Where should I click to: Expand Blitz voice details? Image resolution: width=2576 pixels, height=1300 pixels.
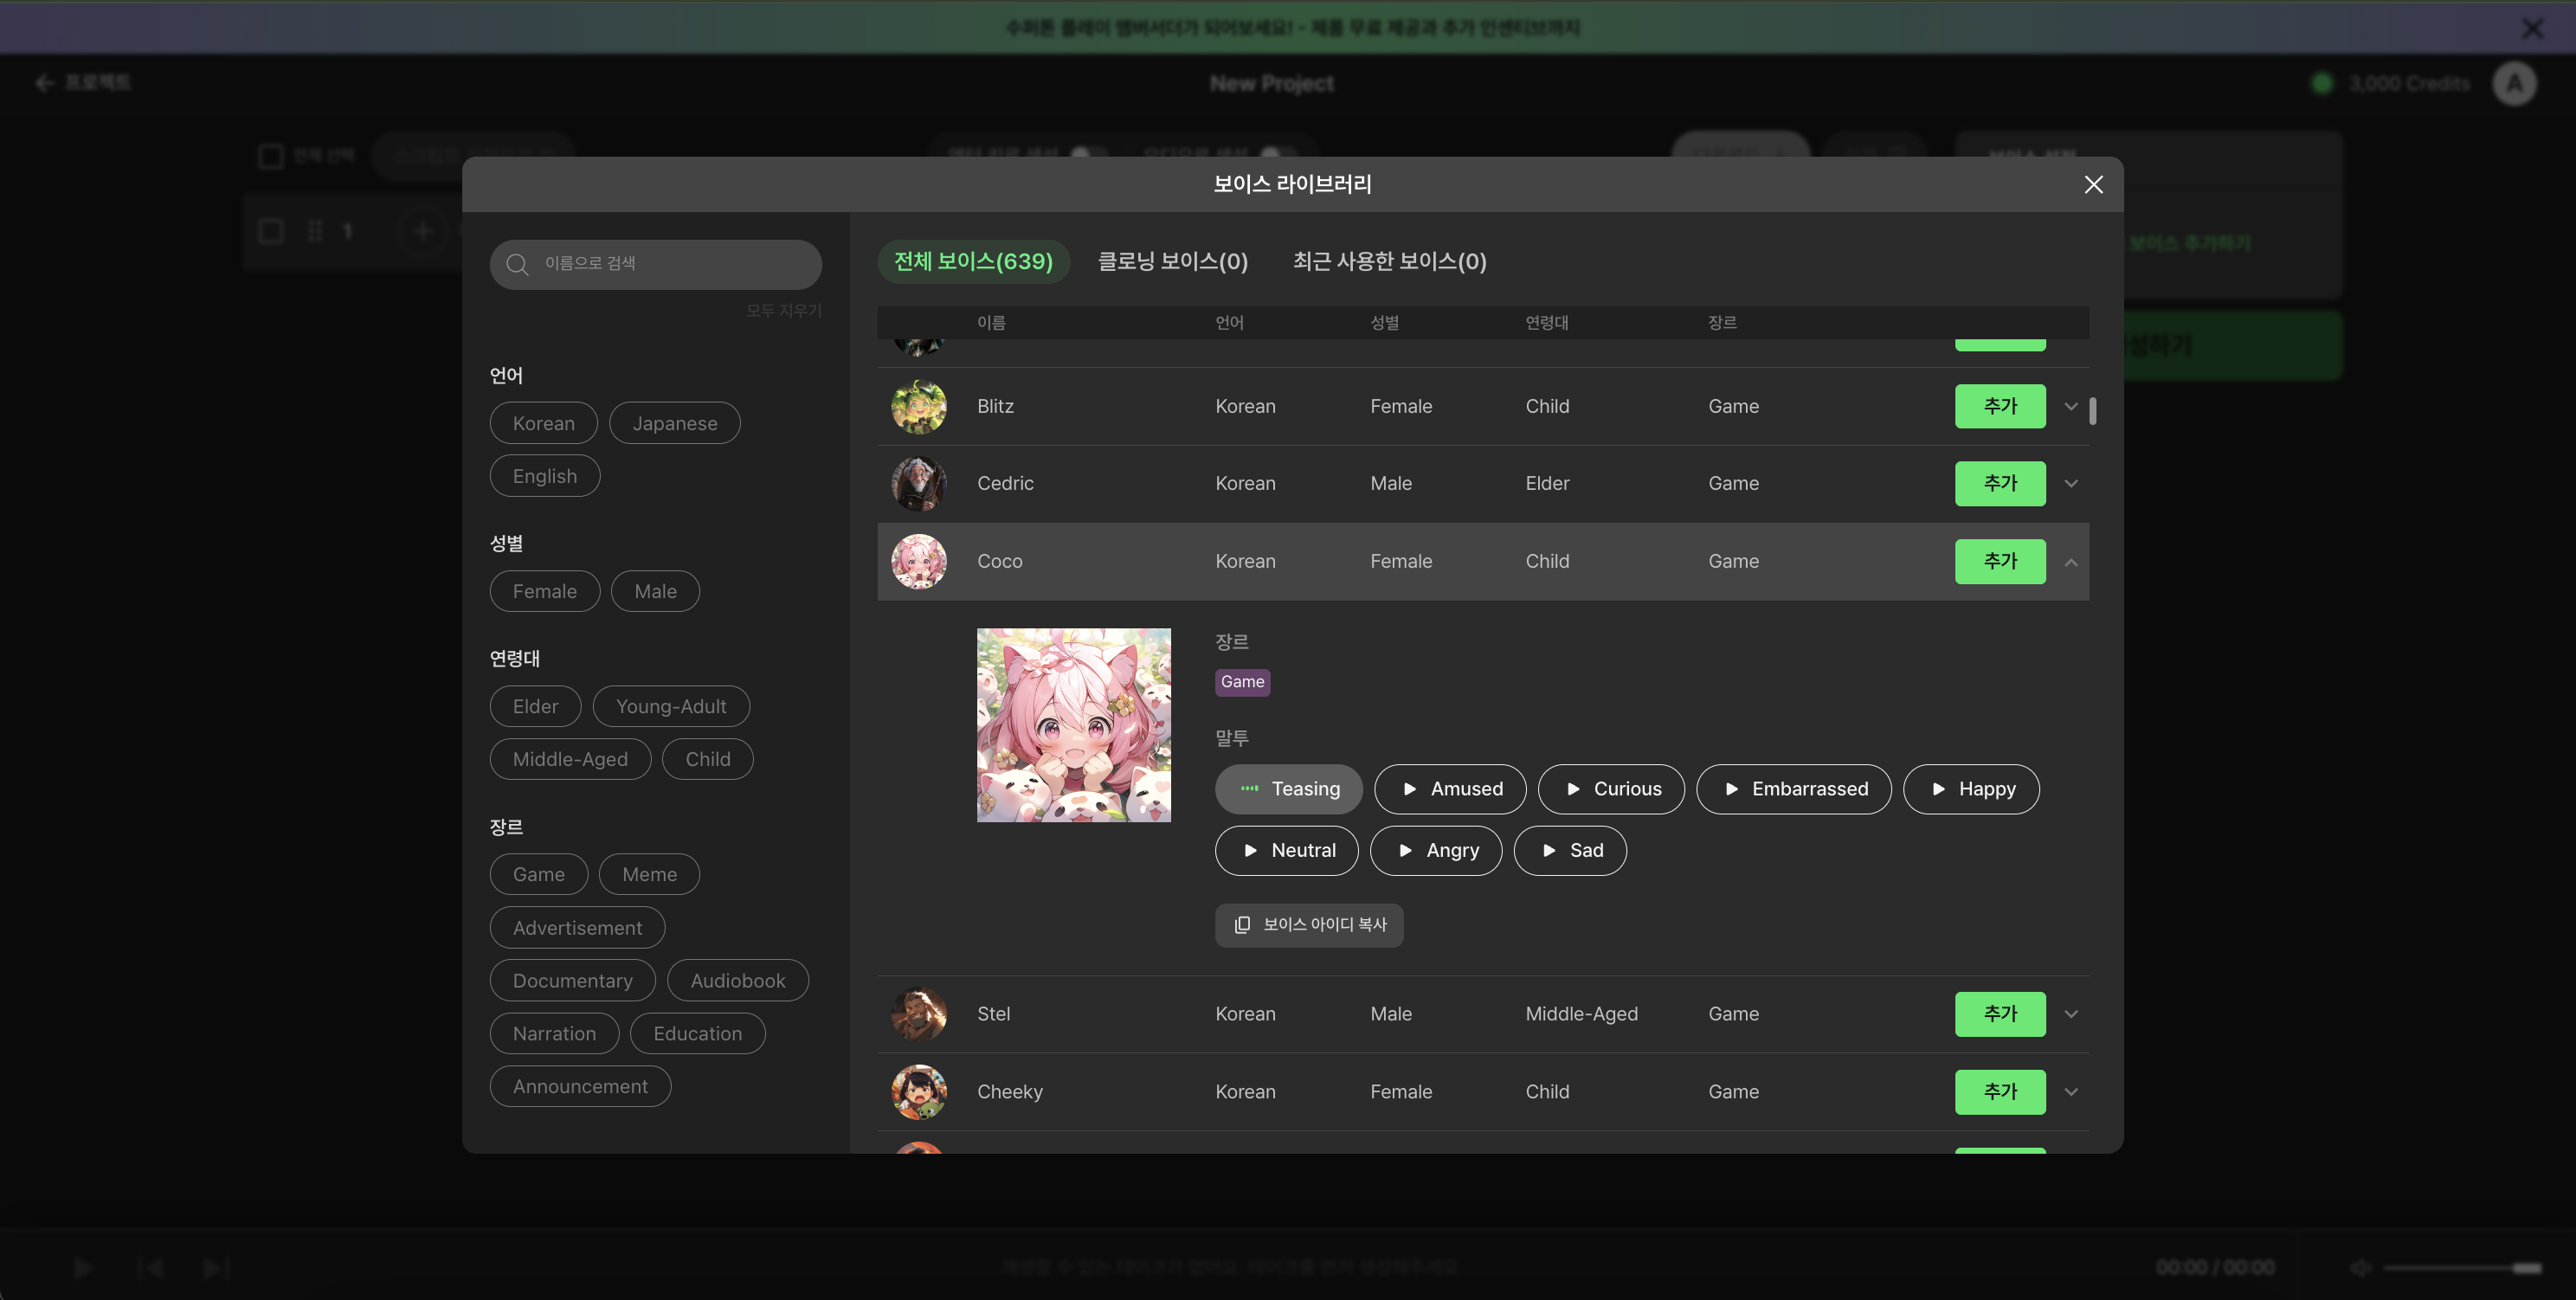pyautogui.click(x=2071, y=407)
